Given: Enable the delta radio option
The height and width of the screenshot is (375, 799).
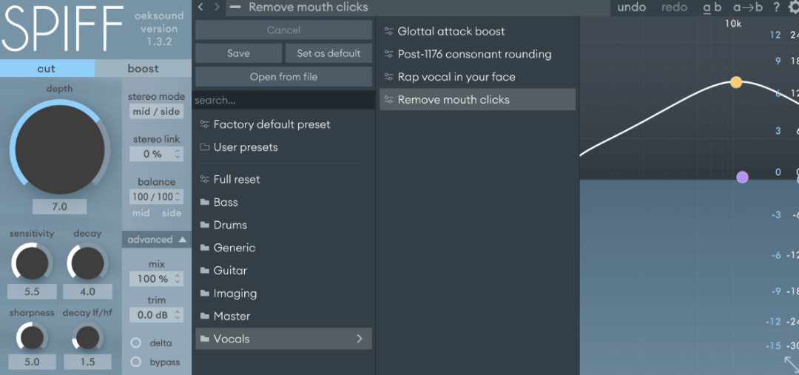Looking at the screenshot, I should 136,343.
